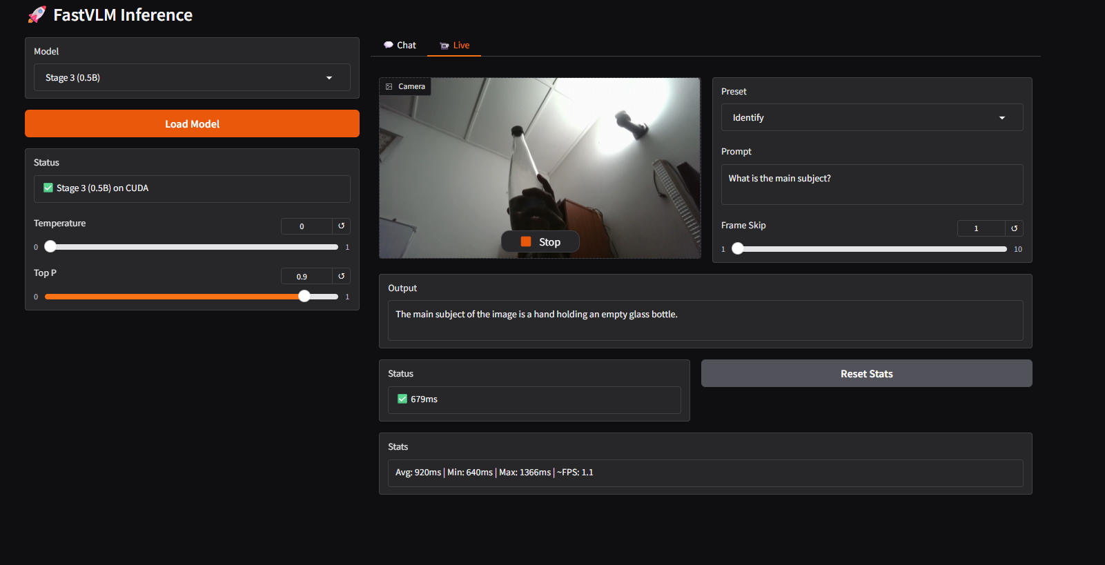The height and width of the screenshot is (565, 1105).
Task: Click the Reset Stats button
Action: [x=866, y=374]
